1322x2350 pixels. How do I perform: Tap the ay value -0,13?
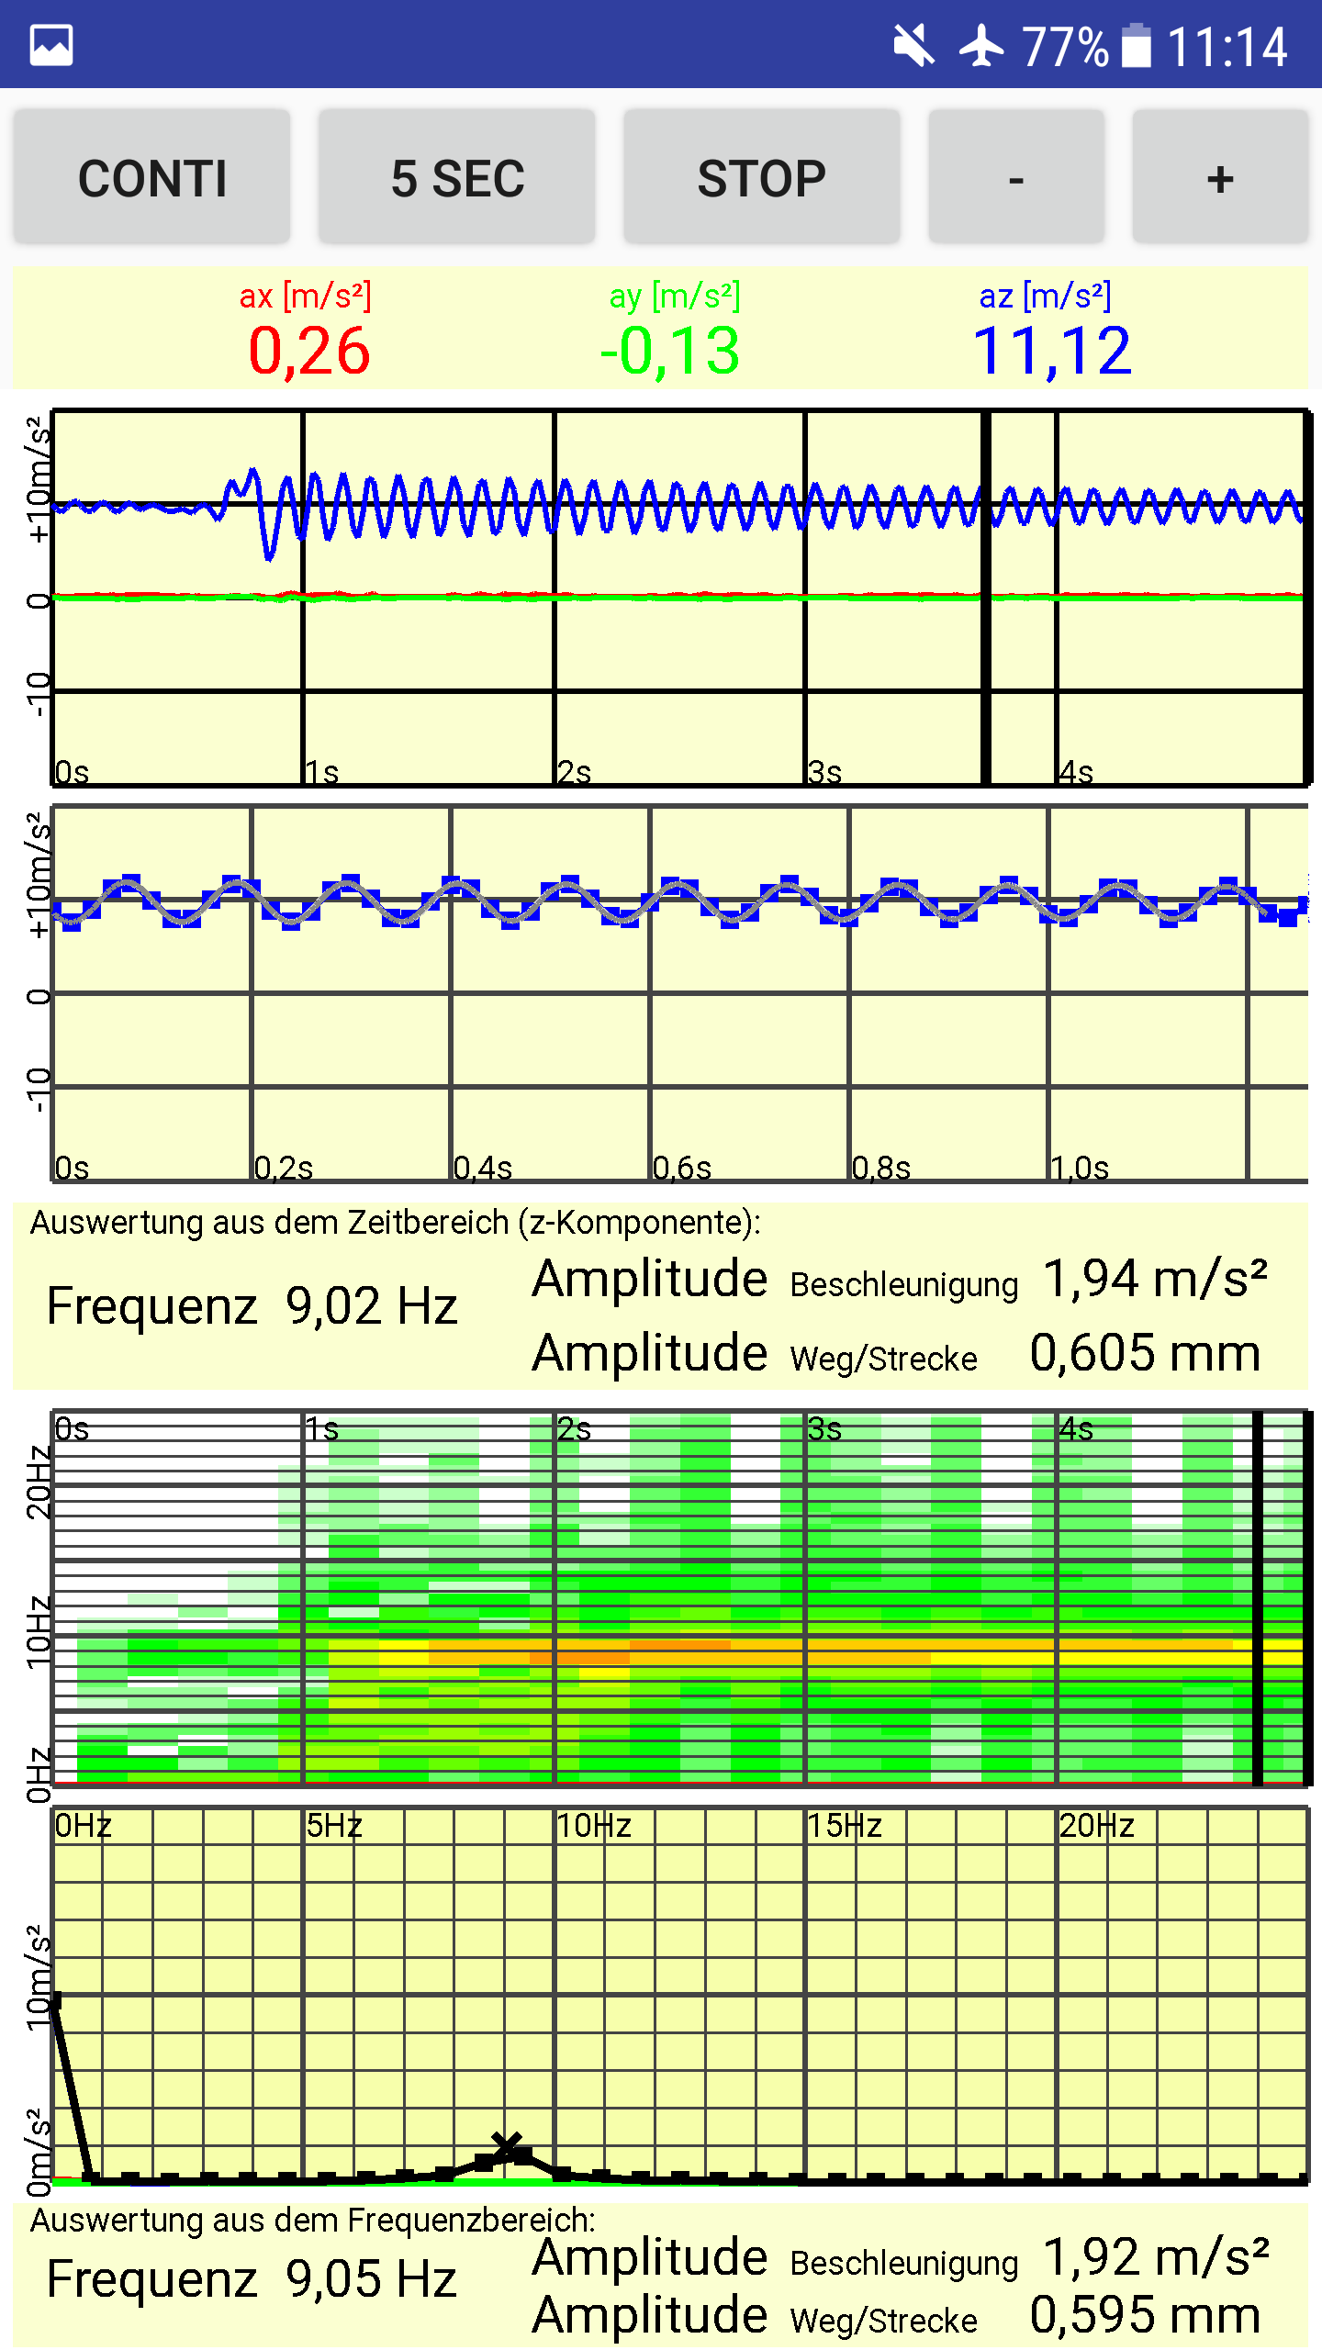click(669, 351)
